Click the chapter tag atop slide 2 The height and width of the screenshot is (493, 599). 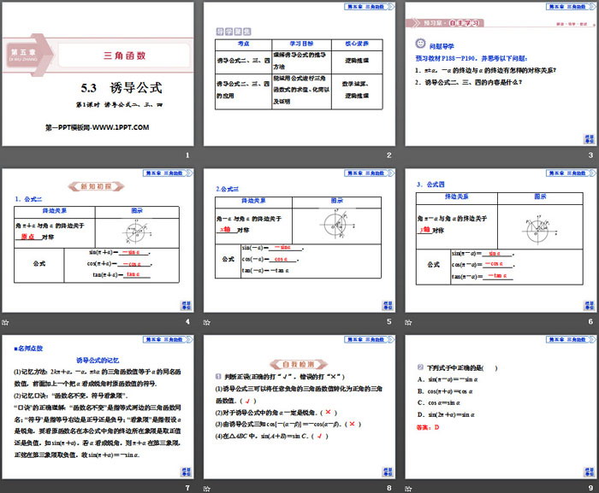pyautogui.click(x=369, y=7)
